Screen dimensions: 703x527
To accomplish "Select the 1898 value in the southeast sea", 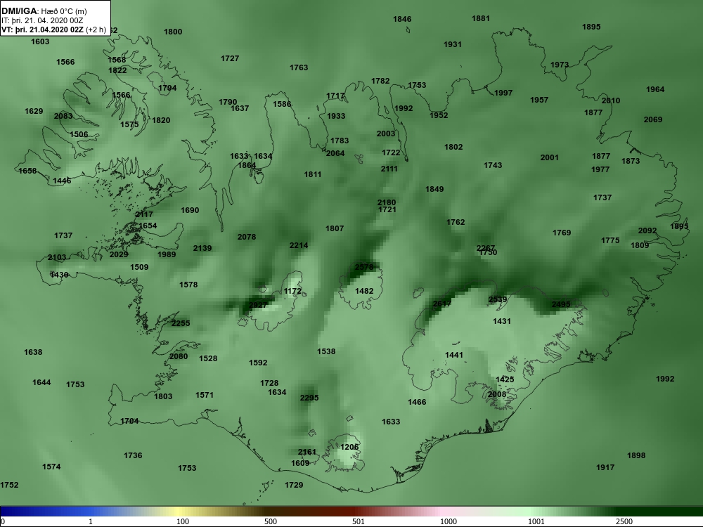I will pyautogui.click(x=636, y=455).
